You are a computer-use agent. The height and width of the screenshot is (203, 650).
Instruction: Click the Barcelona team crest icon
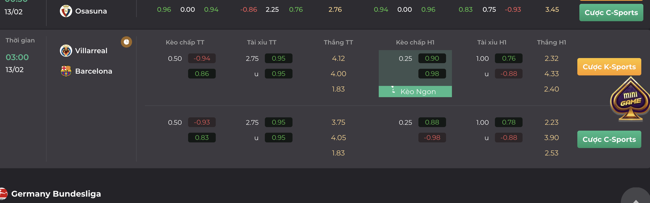66,71
